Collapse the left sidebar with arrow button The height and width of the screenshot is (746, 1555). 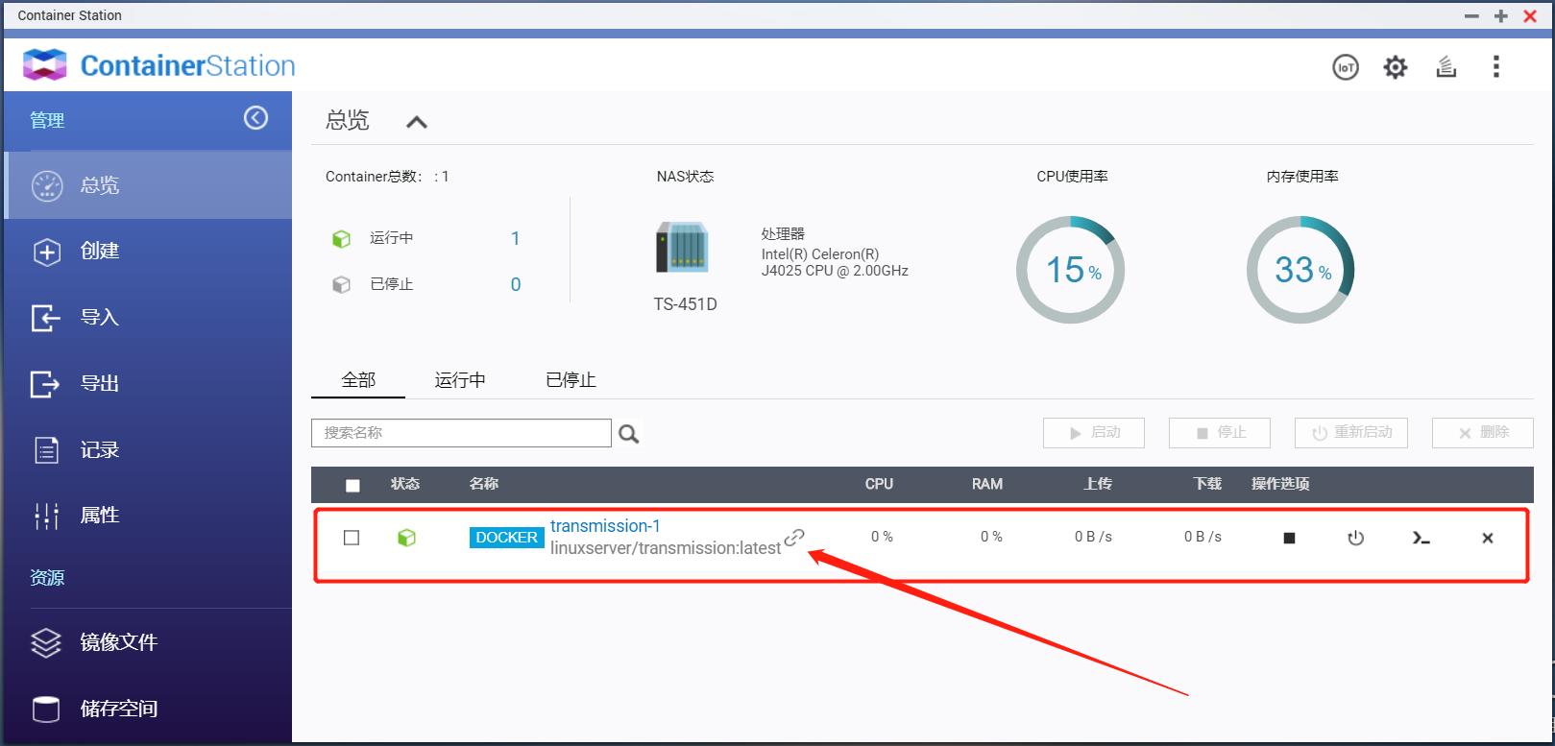click(x=255, y=117)
